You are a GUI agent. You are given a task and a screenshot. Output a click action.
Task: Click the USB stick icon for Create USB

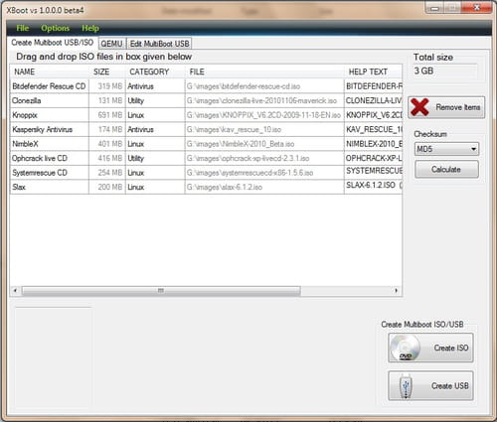pyautogui.click(x=407, y=386)
